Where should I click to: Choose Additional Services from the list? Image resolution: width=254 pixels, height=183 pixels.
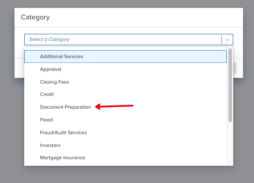[125, 56]
